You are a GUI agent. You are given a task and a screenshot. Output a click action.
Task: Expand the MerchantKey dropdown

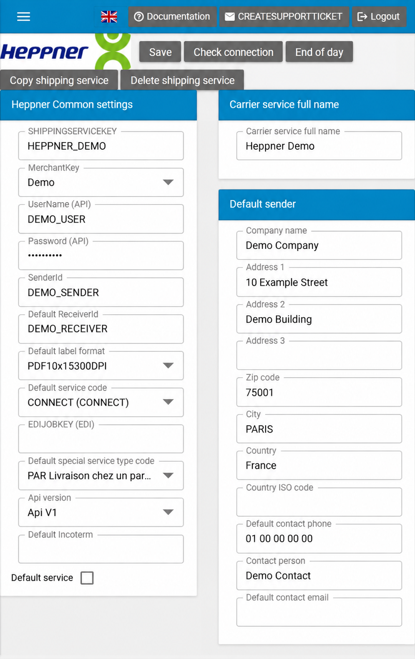101,183
